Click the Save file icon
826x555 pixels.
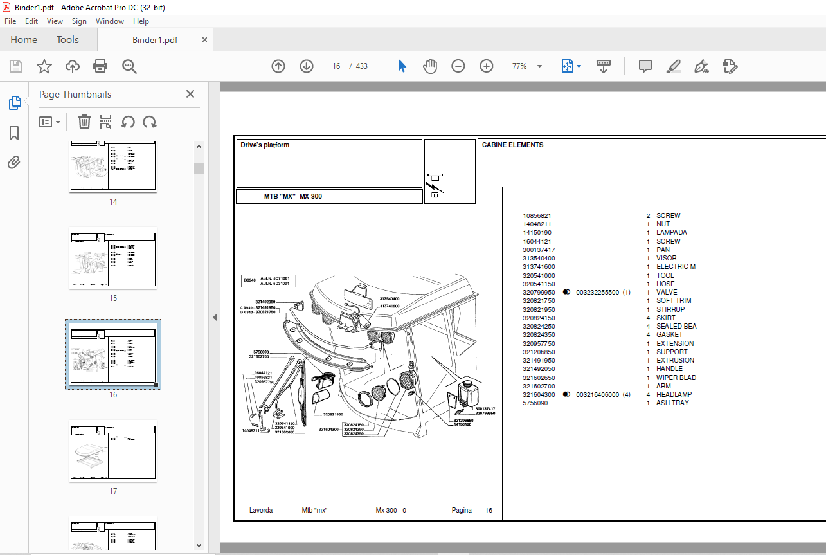pyautogui.click(x=16, y=66)
